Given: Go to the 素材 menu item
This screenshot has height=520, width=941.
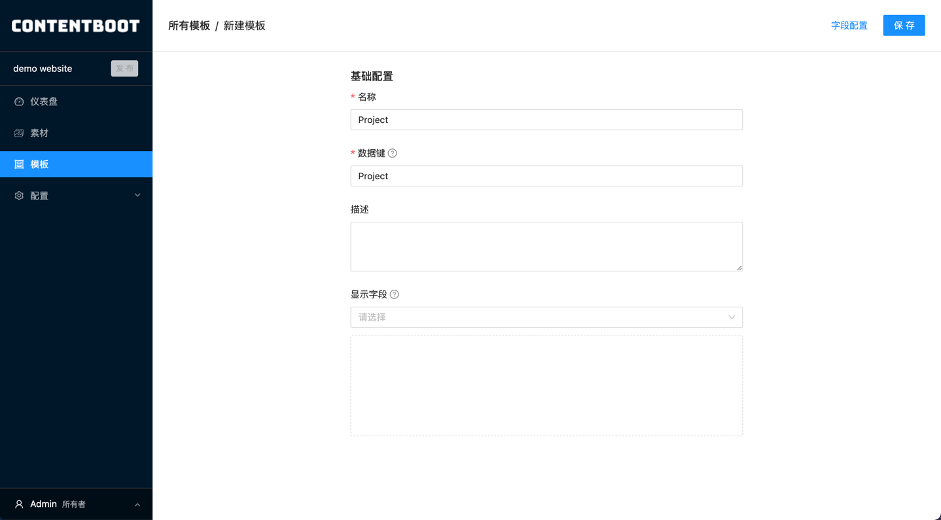Looking at the screenshot, I should coord(76,133).
